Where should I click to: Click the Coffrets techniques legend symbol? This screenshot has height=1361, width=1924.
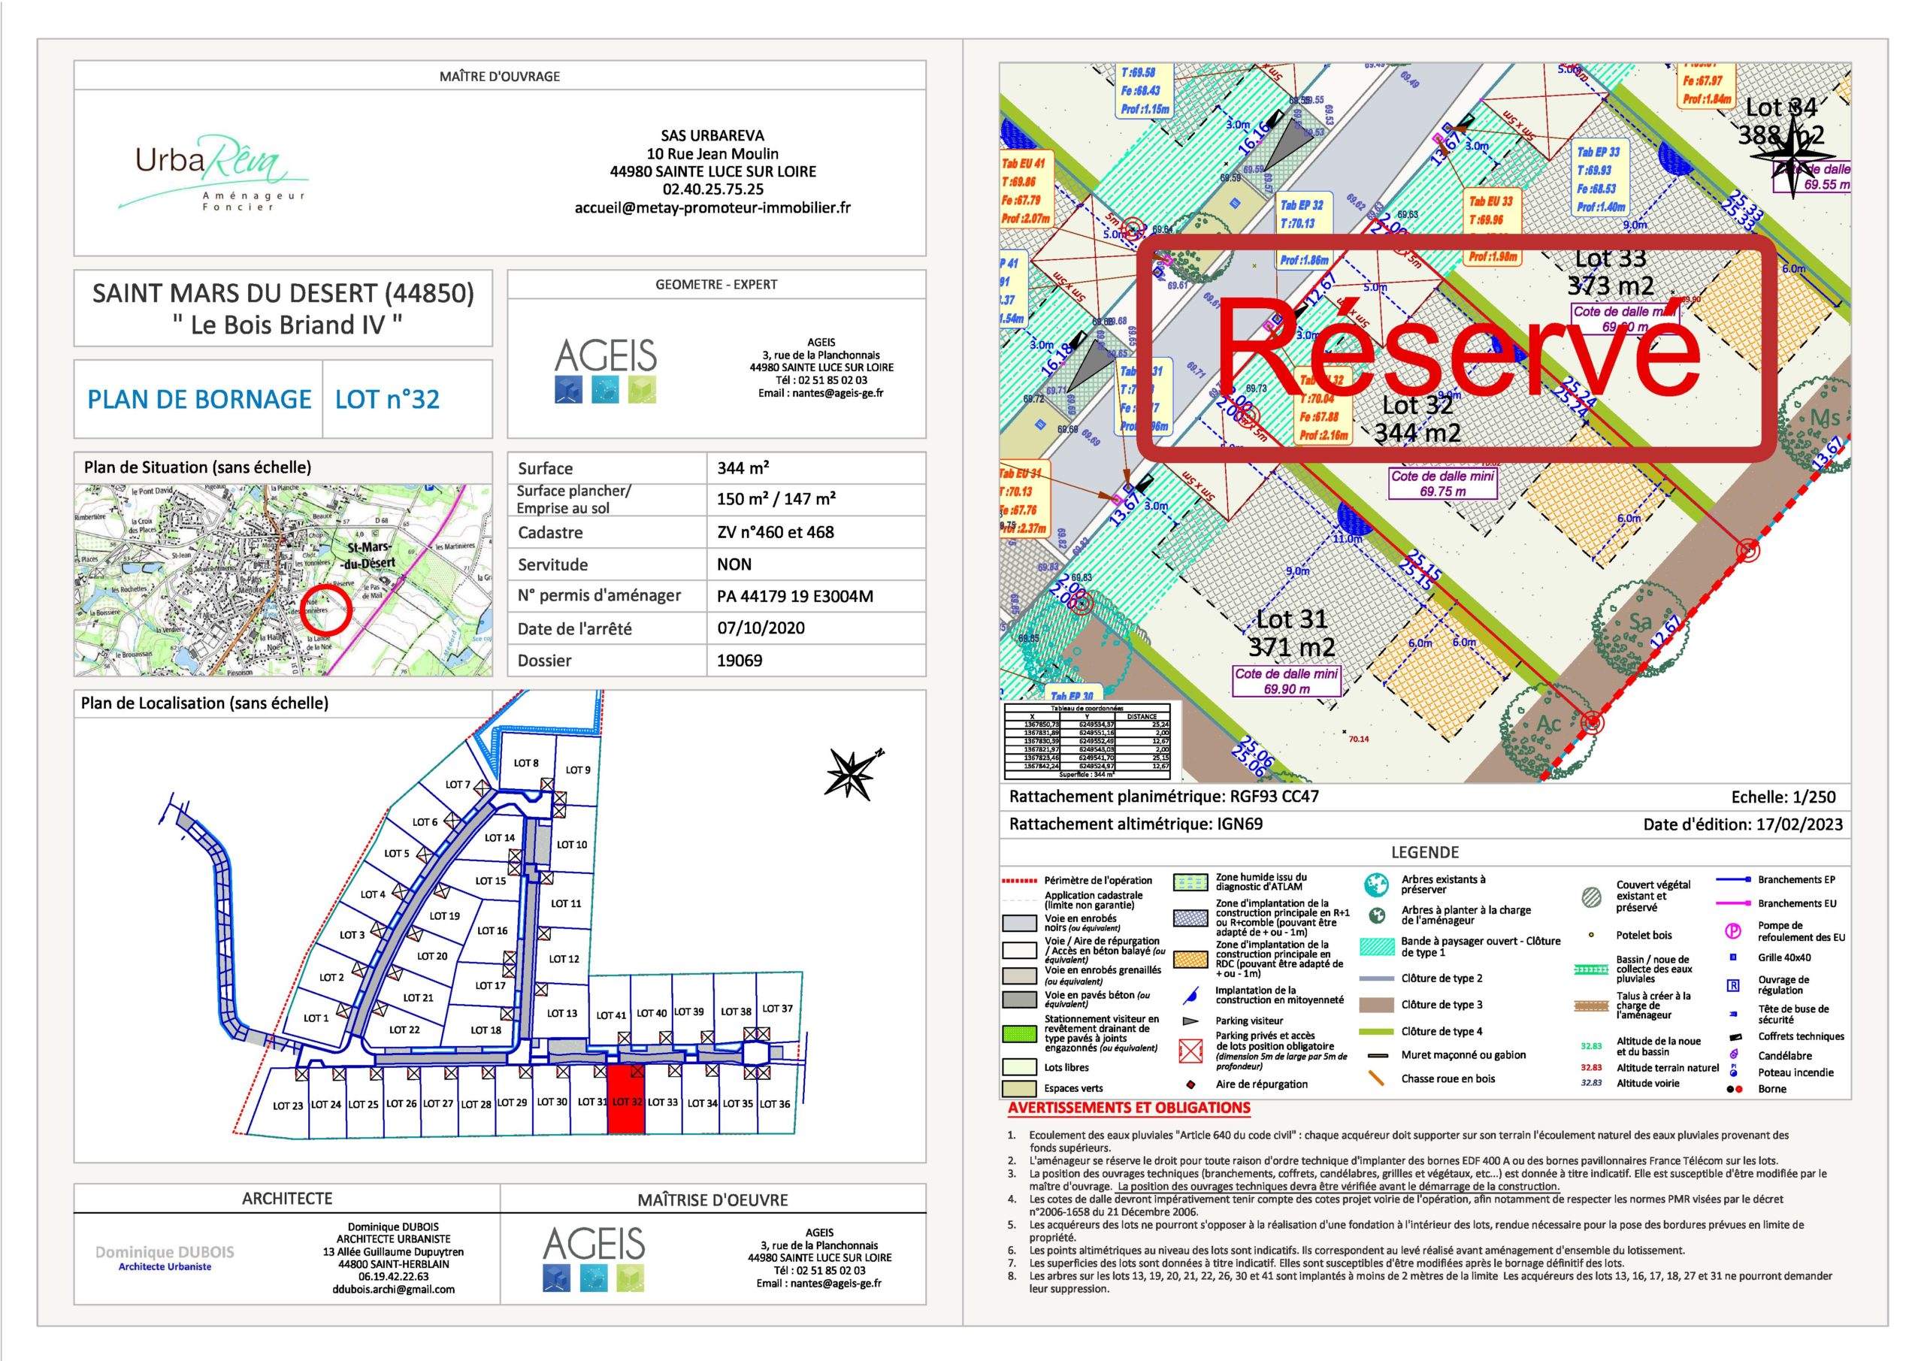click(x=1735, y=1036)
